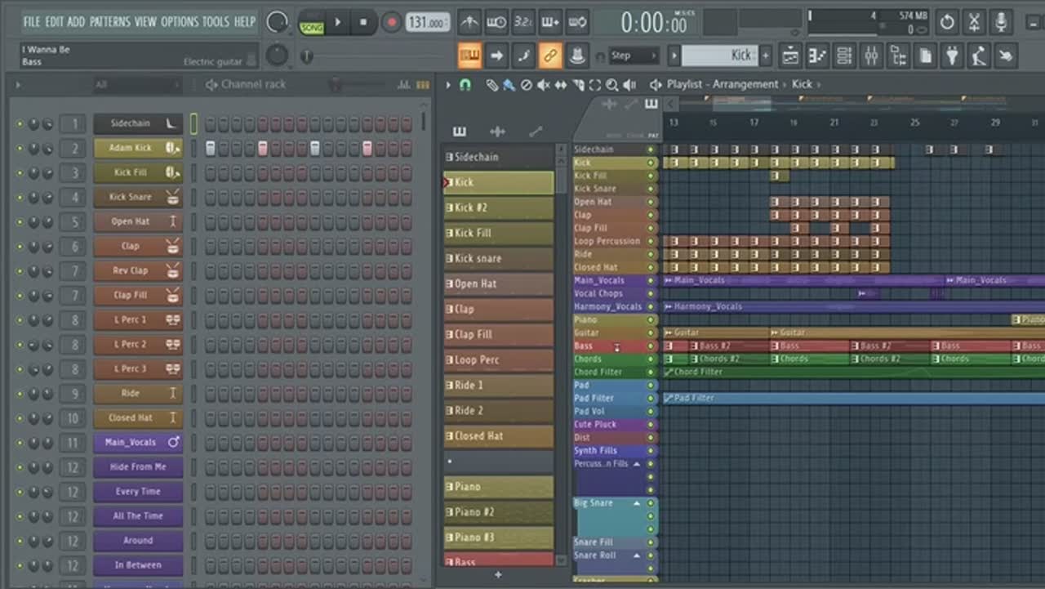
Task: Open the Mixer from the toolbar
Action: (871, 56)
